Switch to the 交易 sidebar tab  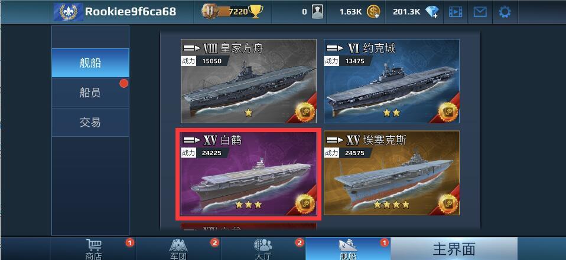(x=90, y=123)
